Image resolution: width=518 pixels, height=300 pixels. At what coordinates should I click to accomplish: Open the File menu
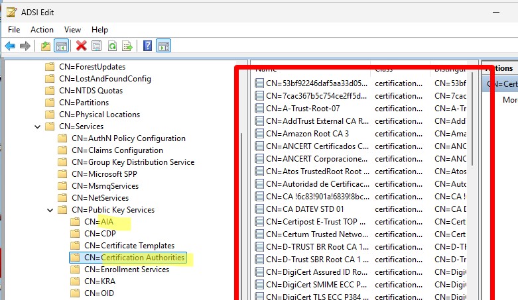[14, 30]
